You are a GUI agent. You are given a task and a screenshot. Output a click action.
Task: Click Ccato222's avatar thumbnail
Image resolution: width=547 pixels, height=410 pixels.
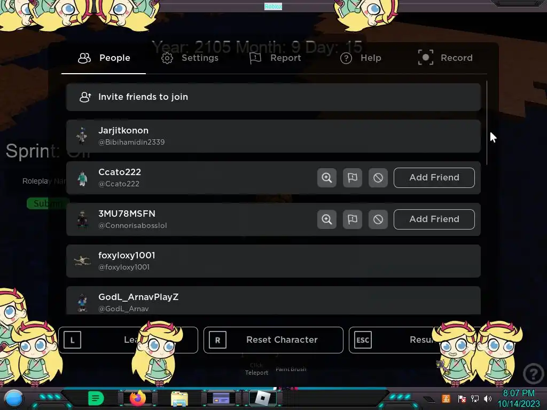[x=82, y=178]
